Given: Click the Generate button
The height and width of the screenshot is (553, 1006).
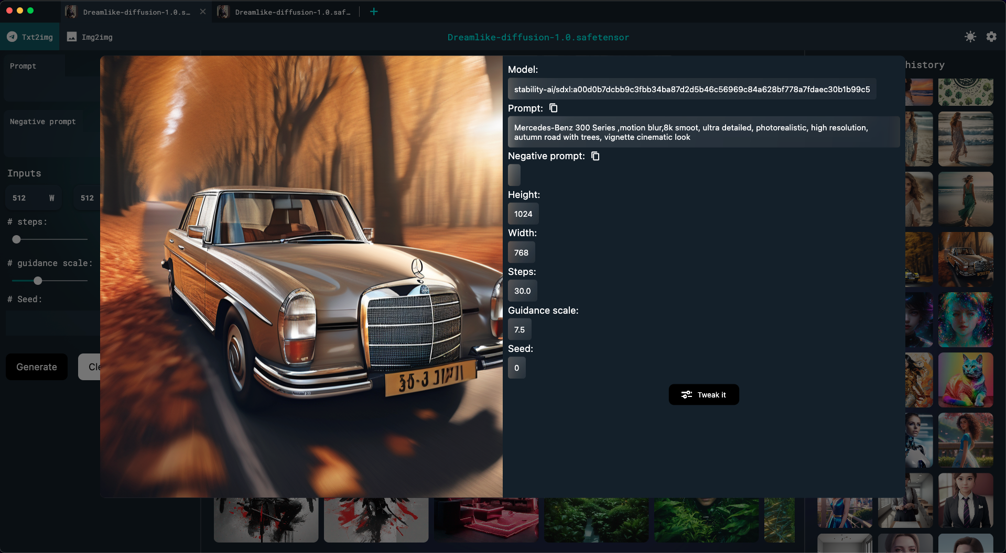Looking at the screenshot, I should click(37, 367).
